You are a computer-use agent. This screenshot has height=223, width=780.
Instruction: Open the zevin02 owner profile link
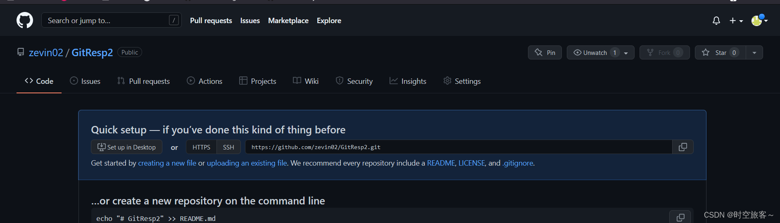tap(46, 52)
